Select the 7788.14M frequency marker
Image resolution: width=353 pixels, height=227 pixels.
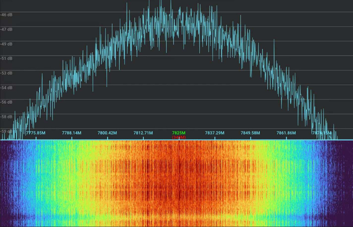[x=71, y=133]
